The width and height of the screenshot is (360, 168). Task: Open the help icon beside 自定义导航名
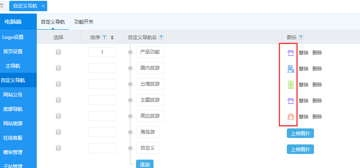(x=161, y=38)
